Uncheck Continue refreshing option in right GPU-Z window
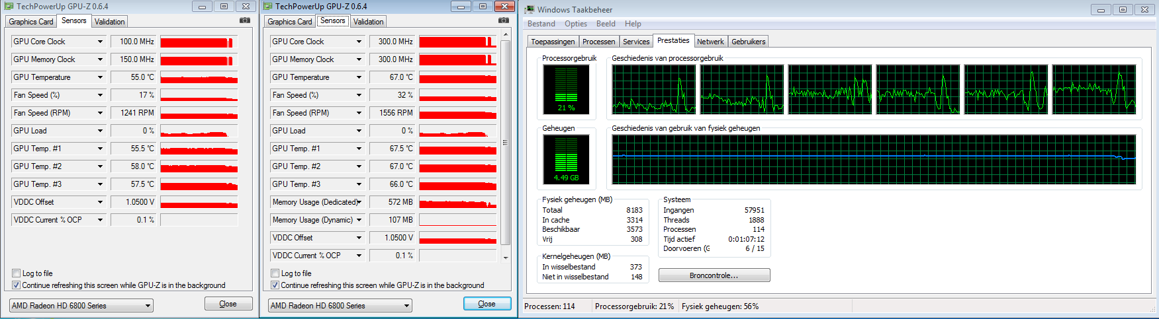Viewport: 1159px width, 319px height. (x=275, y=285)
